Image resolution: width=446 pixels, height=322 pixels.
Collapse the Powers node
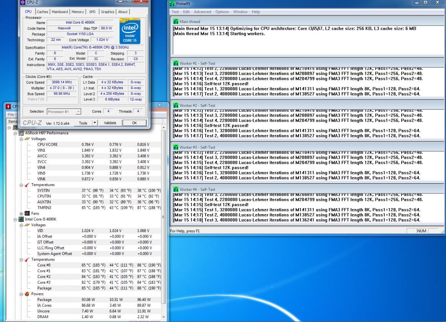pyautogui.click(x=21, y=294)
